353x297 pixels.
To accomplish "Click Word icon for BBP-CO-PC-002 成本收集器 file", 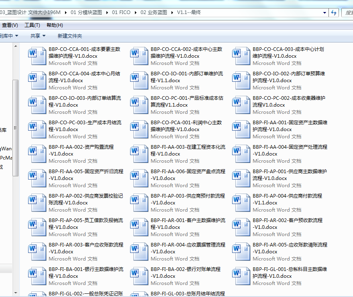I will coord(241,105).
